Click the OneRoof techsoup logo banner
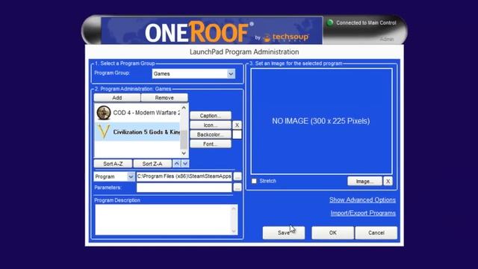The height and width of the screenshot is (269, 478). pos(211,31)
